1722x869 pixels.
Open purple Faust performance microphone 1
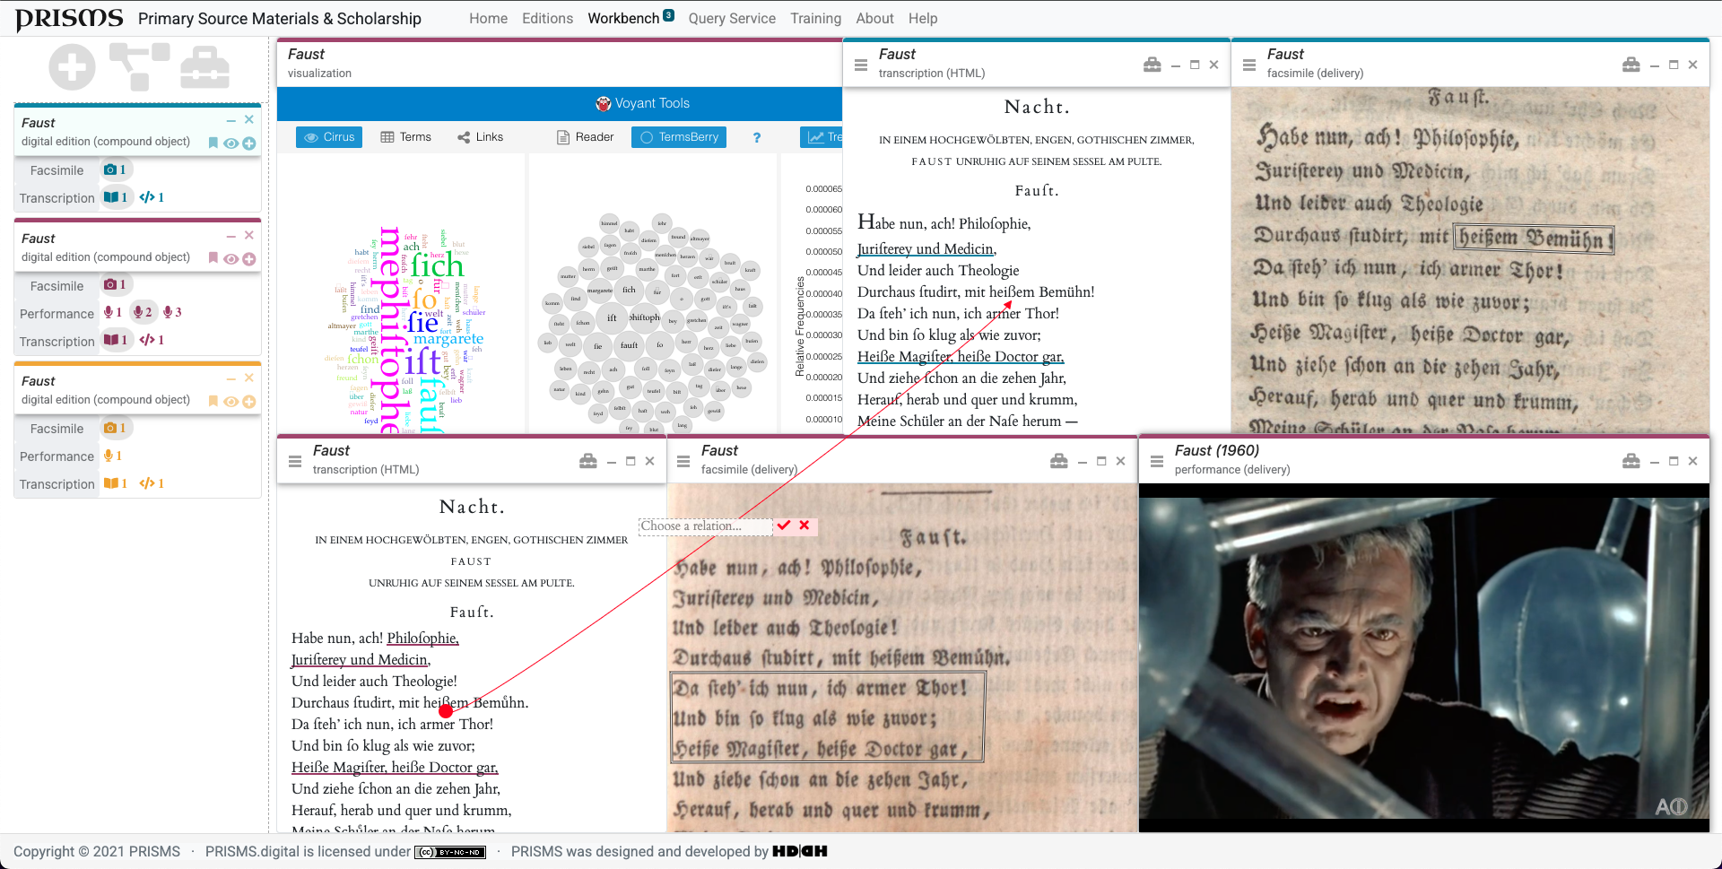tap(113, 312)
